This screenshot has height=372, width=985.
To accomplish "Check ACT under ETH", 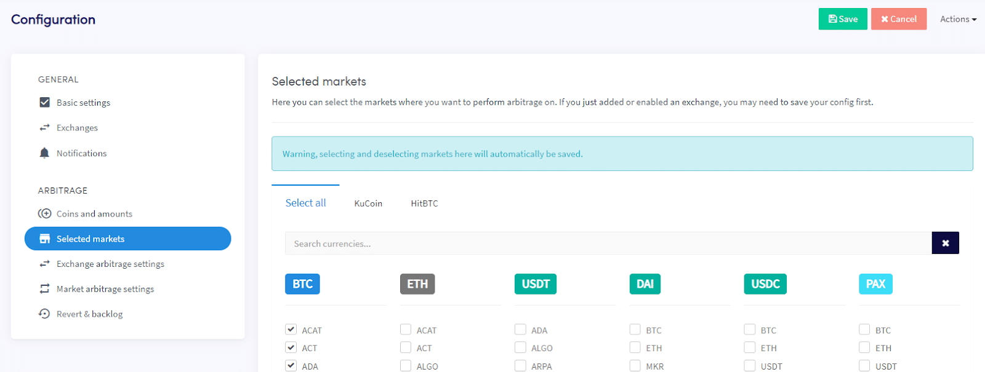I will tap(406, 347).
